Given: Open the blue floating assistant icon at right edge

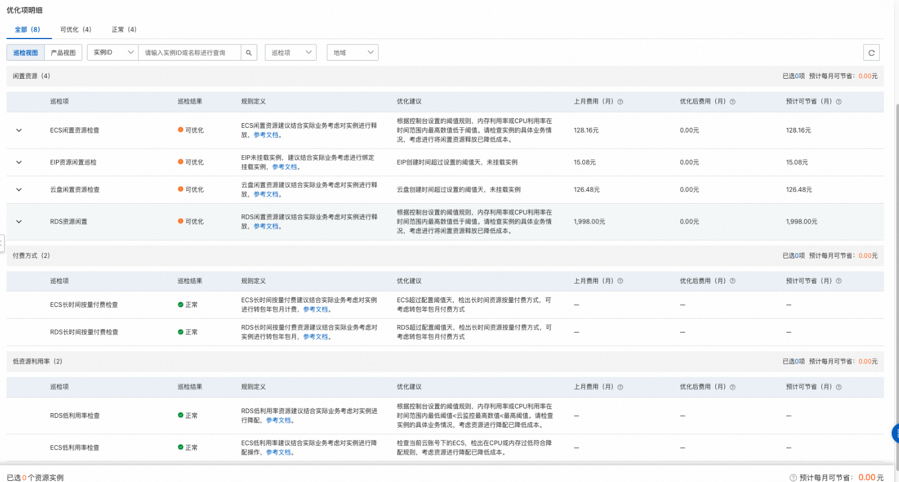Looking at the screenshot, I should [895, 434].
